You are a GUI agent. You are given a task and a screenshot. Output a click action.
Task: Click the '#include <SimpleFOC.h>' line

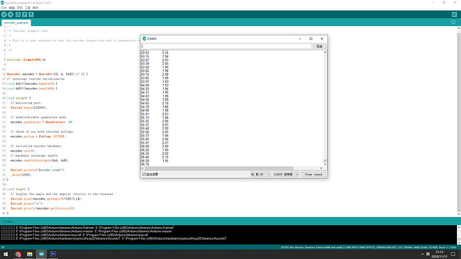click(x=27, y=59)
